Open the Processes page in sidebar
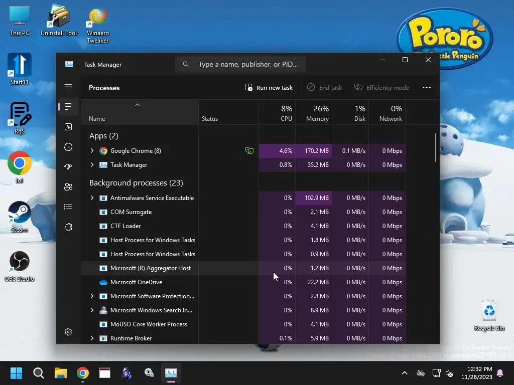This screenshot has width=514, height=385. point(68,107)
